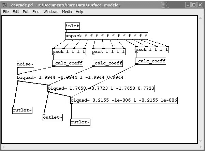Select the noise~ object box
The image size is (205, 151).
click(x=25, y=64)
